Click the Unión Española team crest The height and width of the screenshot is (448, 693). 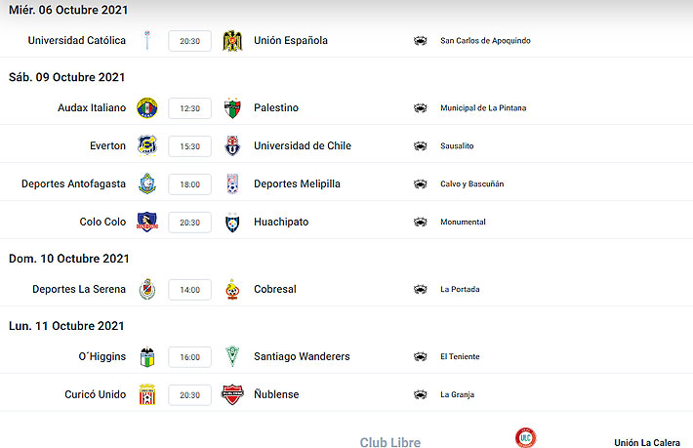pos(232,41)
